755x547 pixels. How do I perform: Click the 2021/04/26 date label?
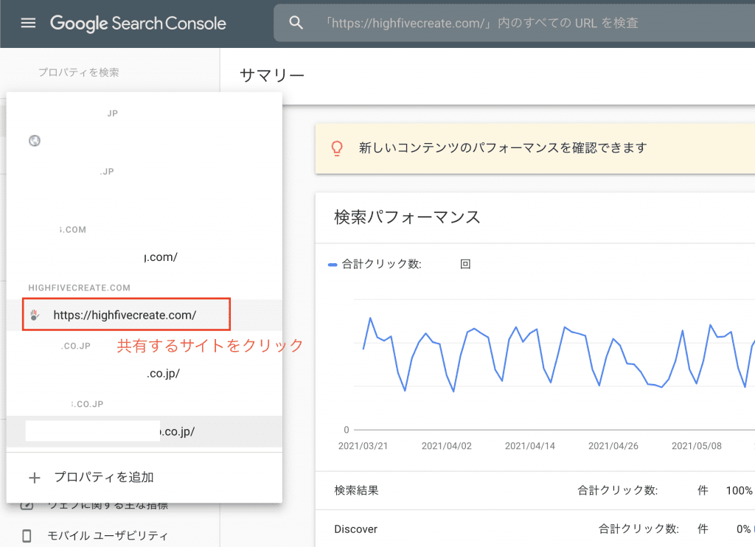pyautogui.click(x=613, y=446)
